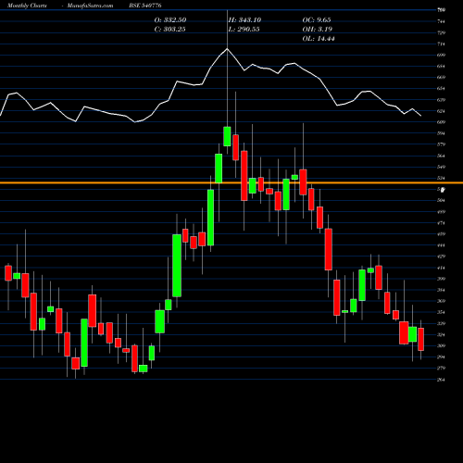Screen dimensions: 463x463
Task: Click the 444 price axis label
Action: 441,245
